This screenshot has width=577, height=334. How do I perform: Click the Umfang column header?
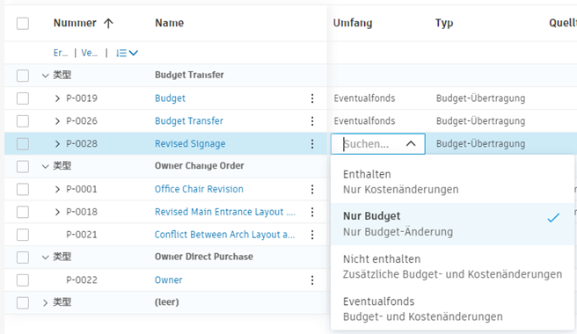[x=353, y=23]
